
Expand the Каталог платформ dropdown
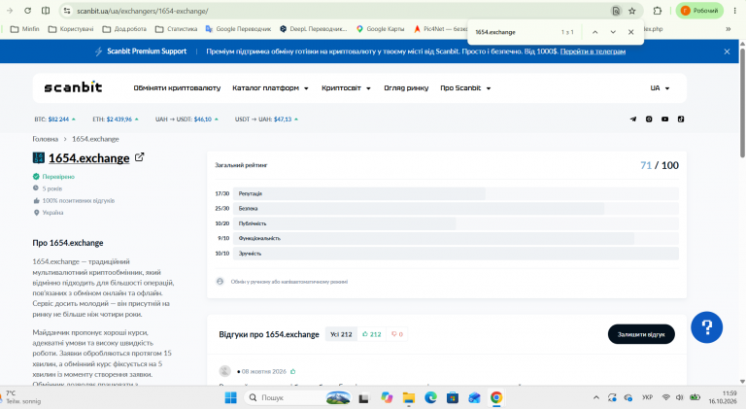pyautogui.click(x=270, y=88)
